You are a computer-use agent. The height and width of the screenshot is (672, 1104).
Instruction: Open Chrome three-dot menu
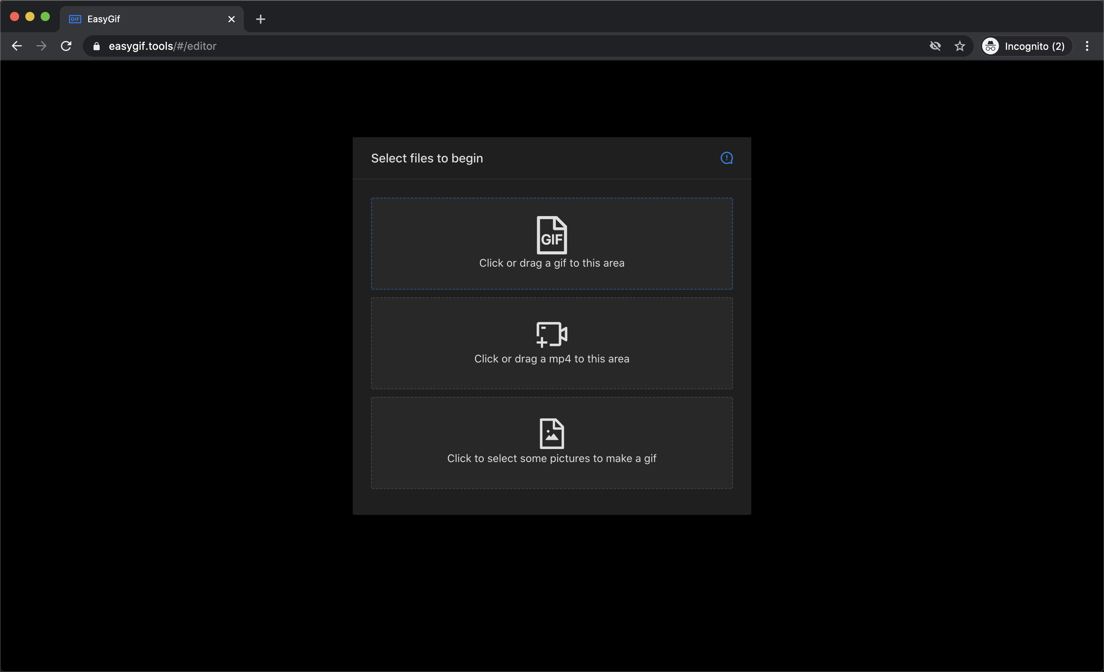point(1086,46)
